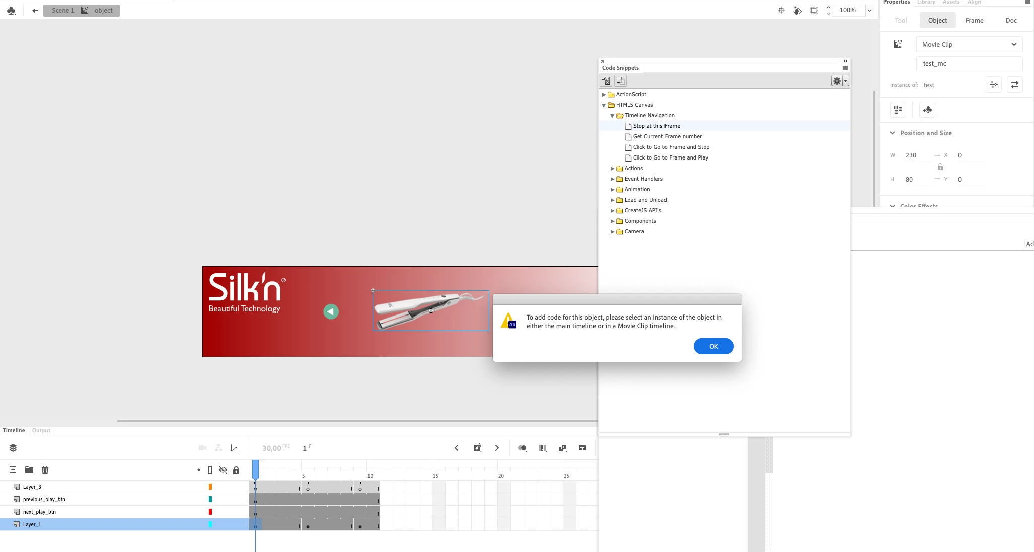This screenshot has width=1034, height=552.
Task: Click OK in the warning dialog
Action: click(x=713, y=346)
